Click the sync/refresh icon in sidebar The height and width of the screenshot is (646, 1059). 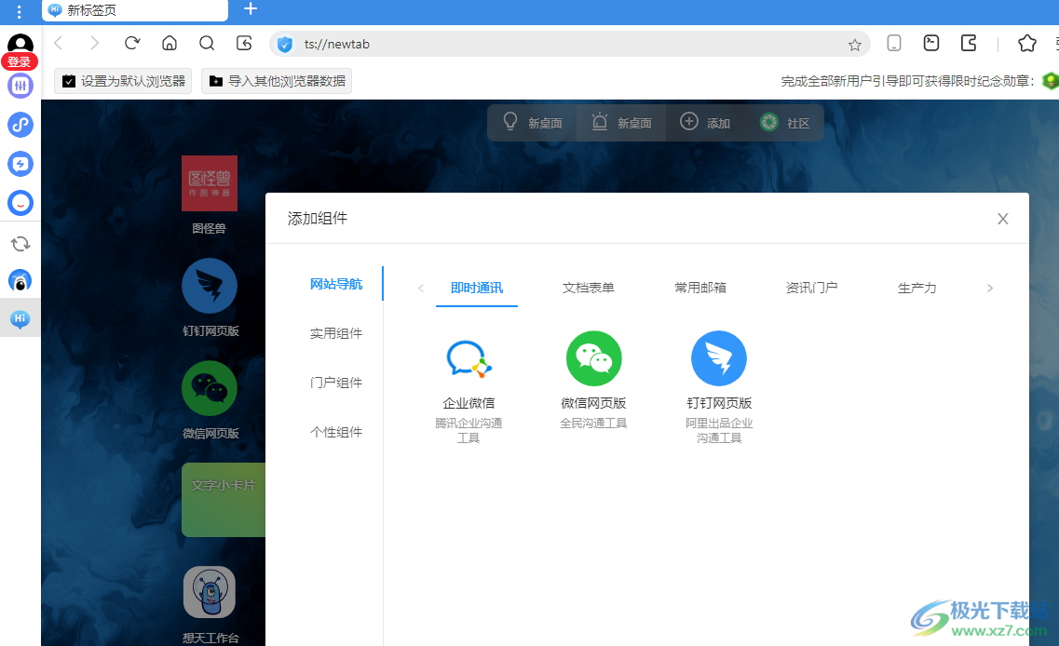pos(20,244)
